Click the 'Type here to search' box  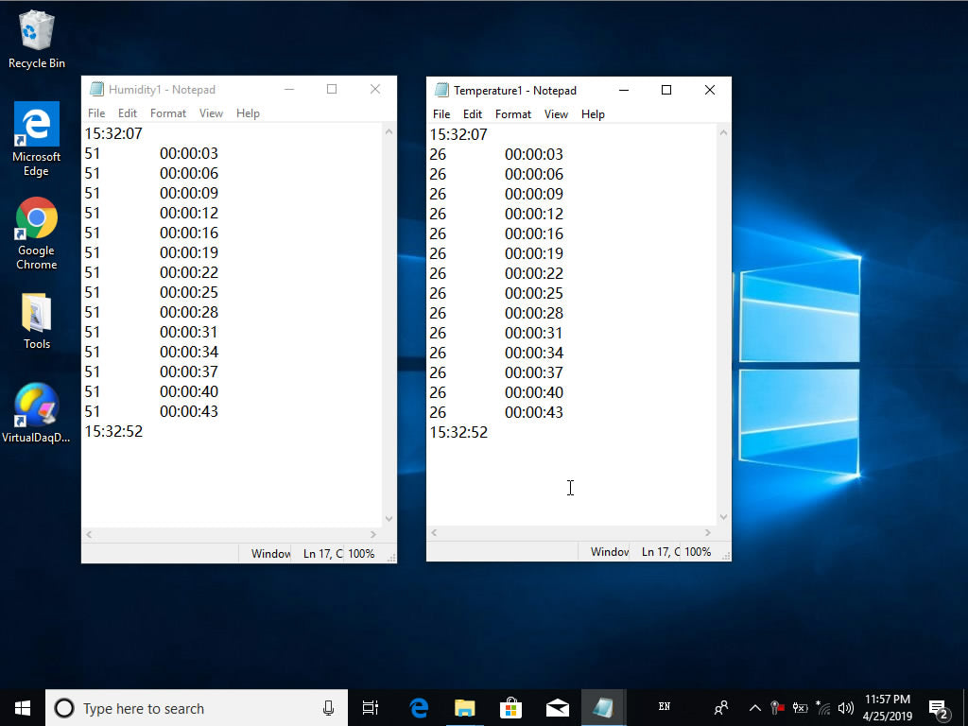click(x=197, y=708)
